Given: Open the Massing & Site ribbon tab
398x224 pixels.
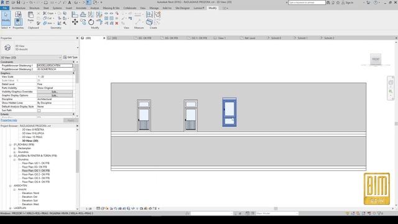Looking at the screenshot, I should (x=111, y=8).
